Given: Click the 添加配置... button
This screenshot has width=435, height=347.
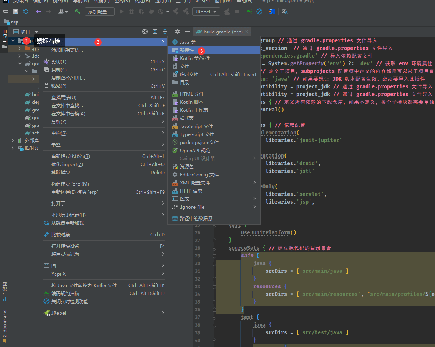Looking at the screenshot, I should [x=100, y=12].
